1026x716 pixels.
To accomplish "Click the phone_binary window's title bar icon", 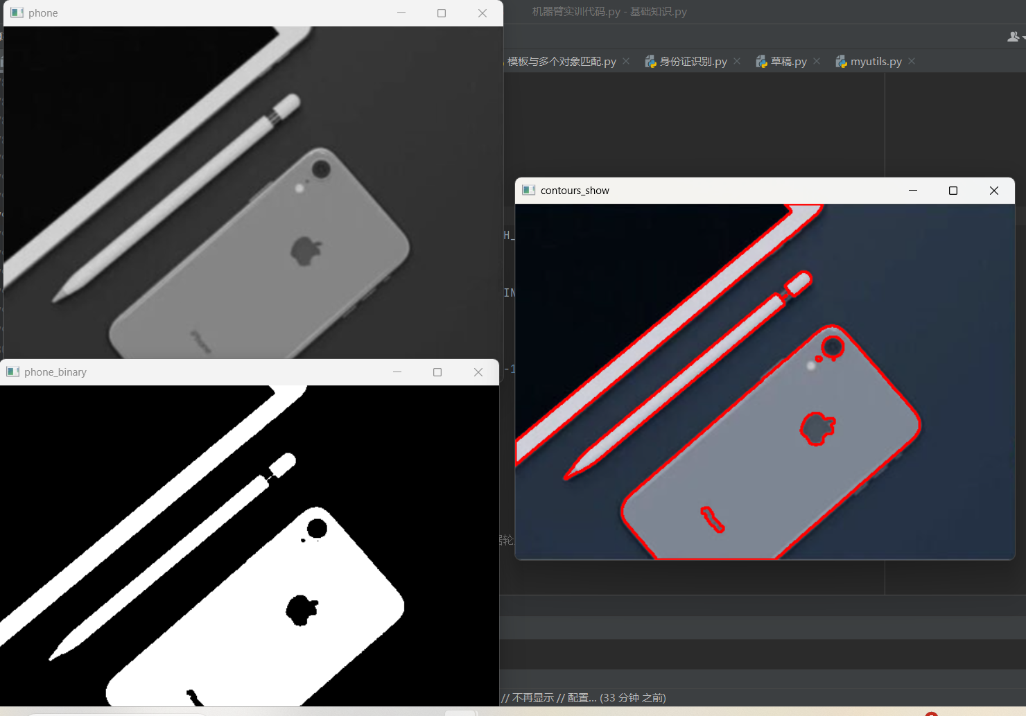I will [13, 372].
